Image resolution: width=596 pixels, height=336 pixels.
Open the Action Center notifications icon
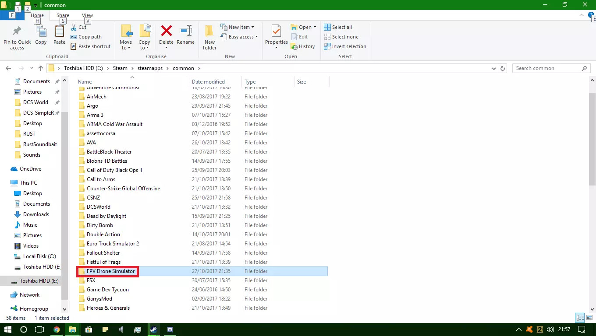click(582, 329)
